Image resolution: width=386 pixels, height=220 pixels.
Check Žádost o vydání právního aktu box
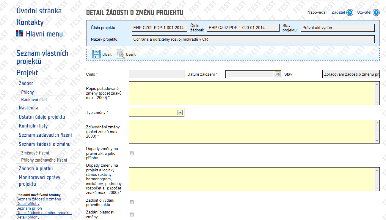tap(132, 203)
